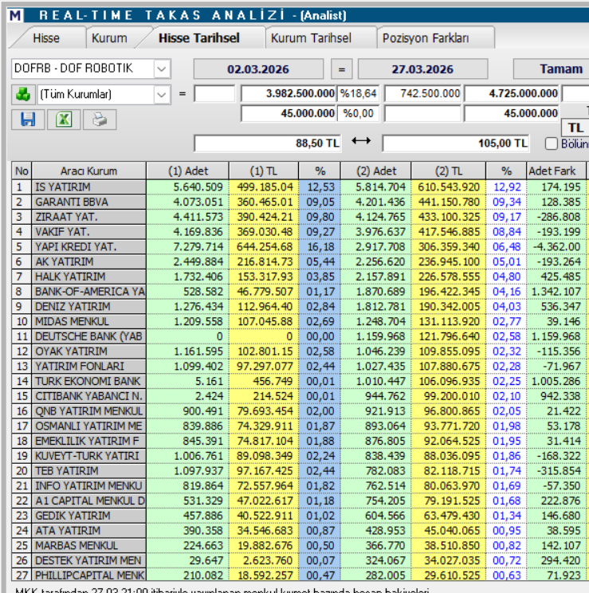The width and height of the screenshot is (589, 593).
Task: Click the 02.03.2026 start date button
Action: click(x=259, y=69)
